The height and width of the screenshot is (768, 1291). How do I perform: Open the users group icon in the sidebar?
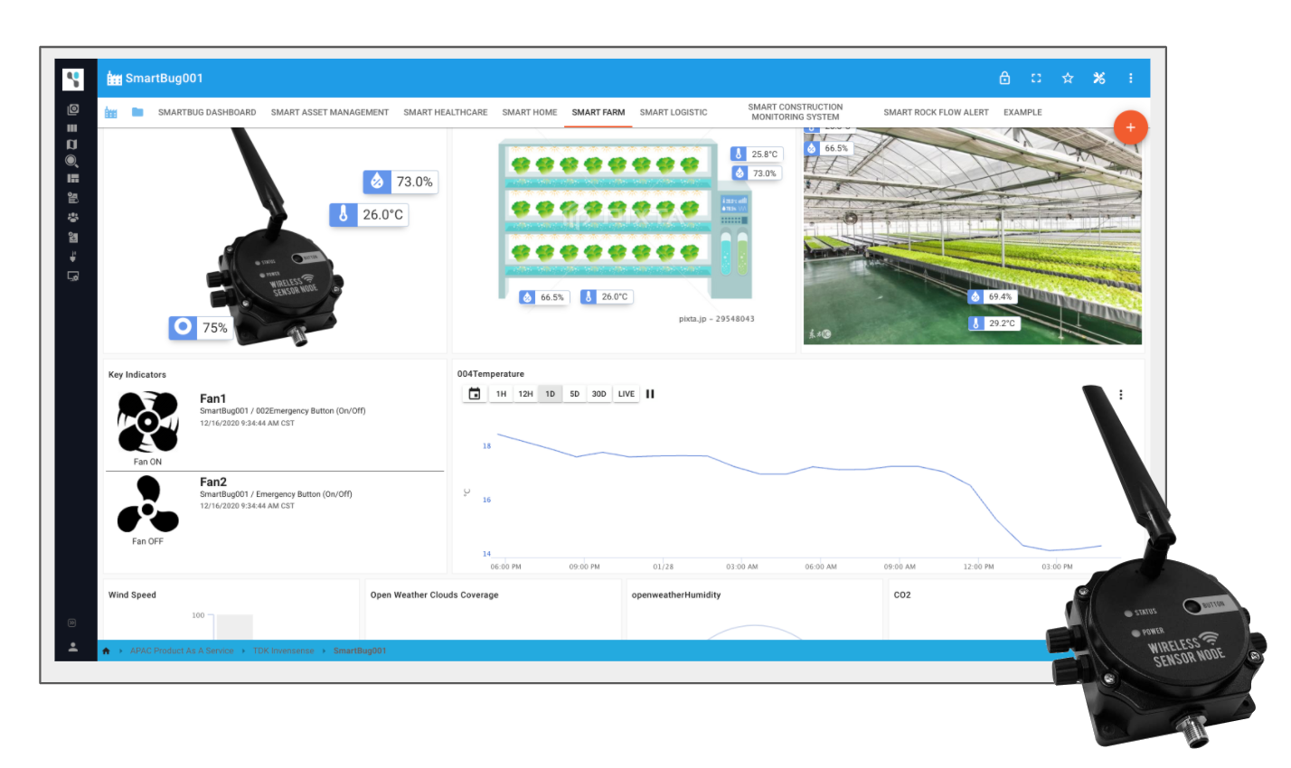tap(72, 218)
